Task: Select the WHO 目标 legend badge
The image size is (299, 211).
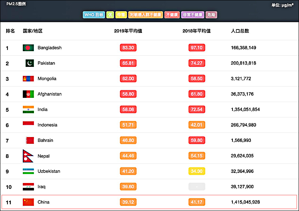Action: (94, 15)
